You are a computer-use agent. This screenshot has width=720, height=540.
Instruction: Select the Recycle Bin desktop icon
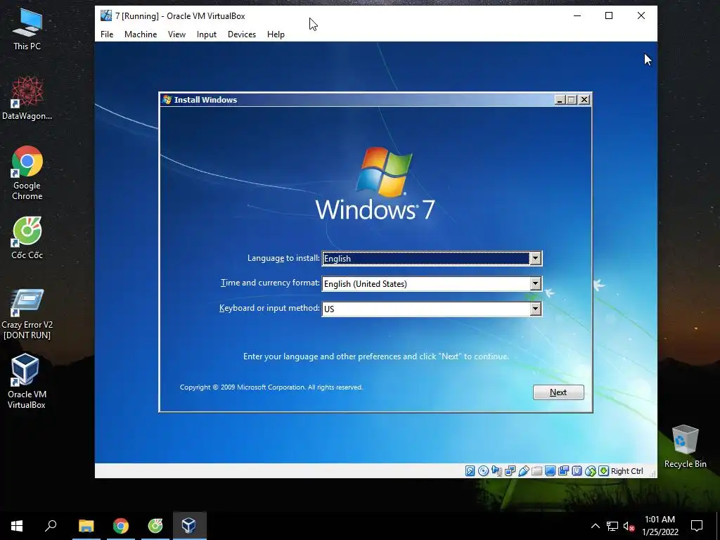pyautogui.click(x=685, y=446)
